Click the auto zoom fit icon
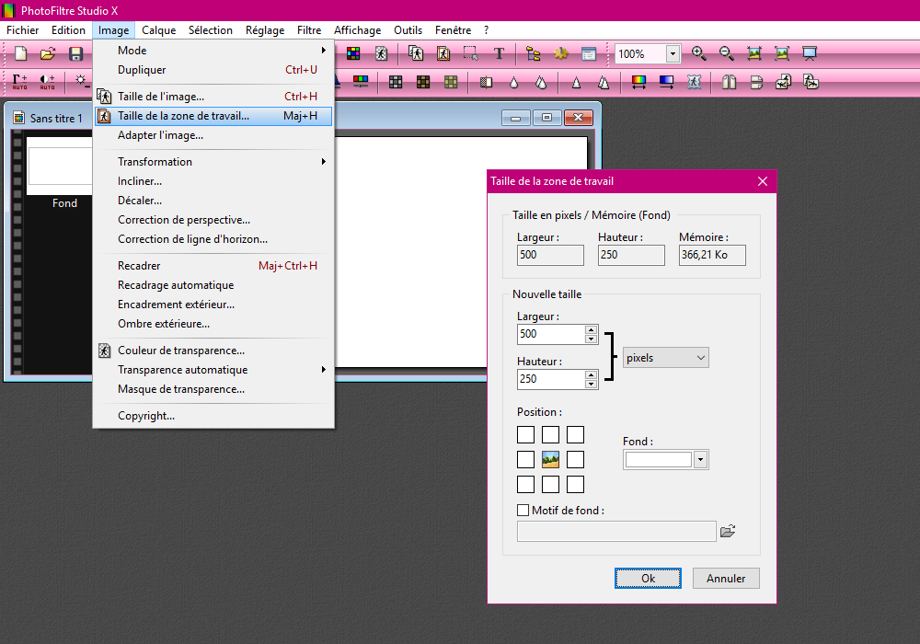 pos(781,53)
